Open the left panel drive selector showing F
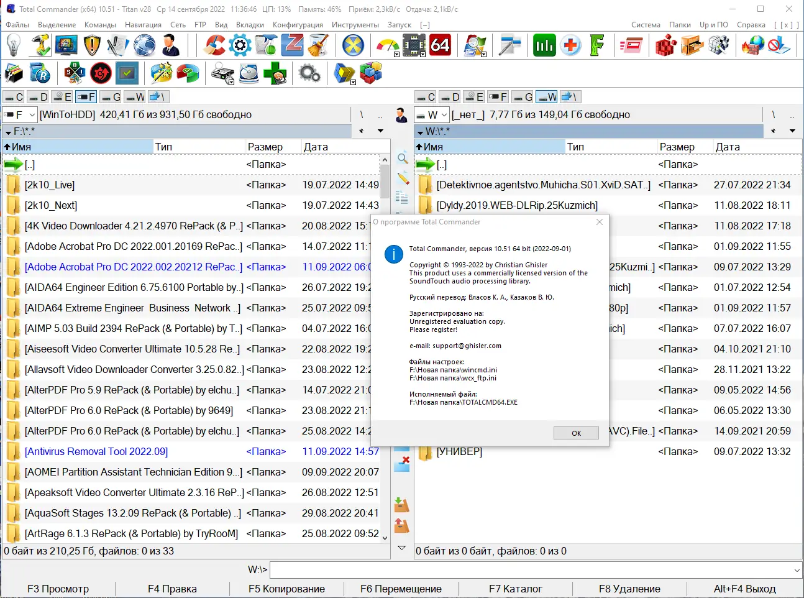The image size is (804, 598). tap(19, 114)
